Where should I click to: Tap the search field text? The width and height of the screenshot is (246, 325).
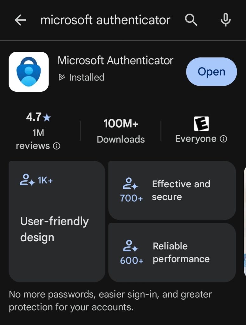[x=105, y=20]
